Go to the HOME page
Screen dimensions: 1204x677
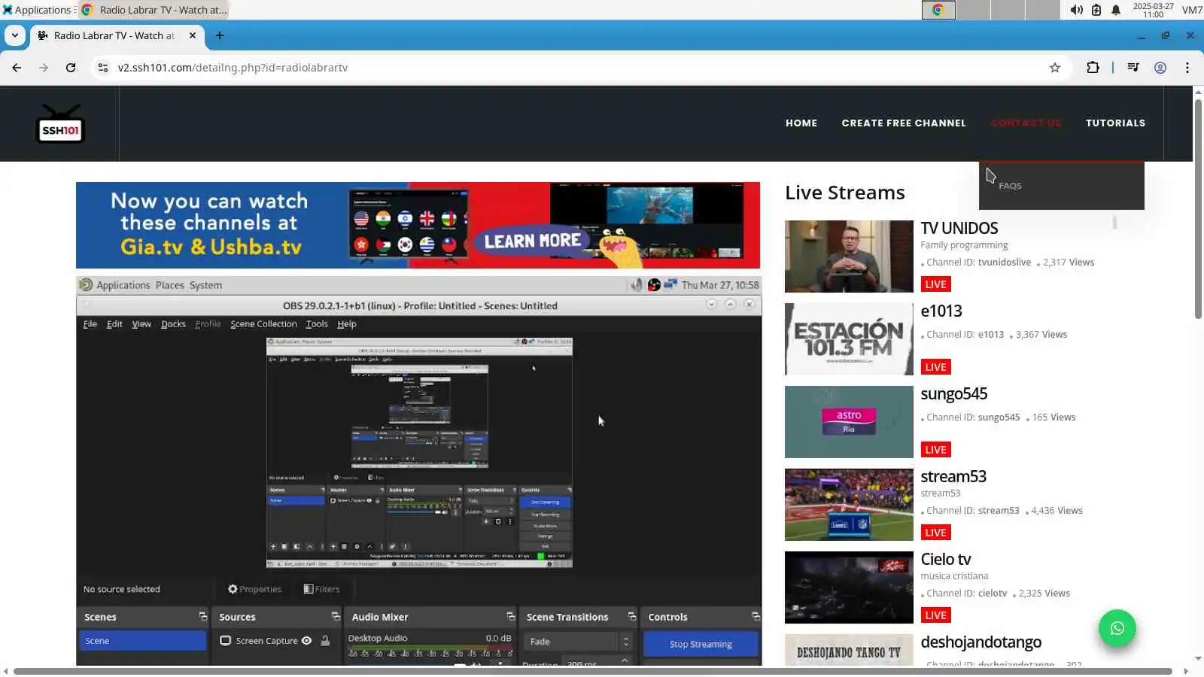pyautogui.click(x=801, y=123)
